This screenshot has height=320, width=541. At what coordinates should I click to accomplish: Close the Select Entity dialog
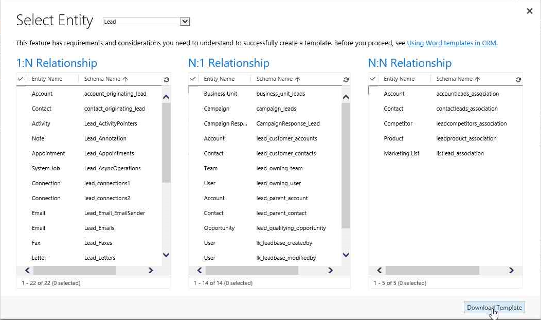(x=529, y=11)
